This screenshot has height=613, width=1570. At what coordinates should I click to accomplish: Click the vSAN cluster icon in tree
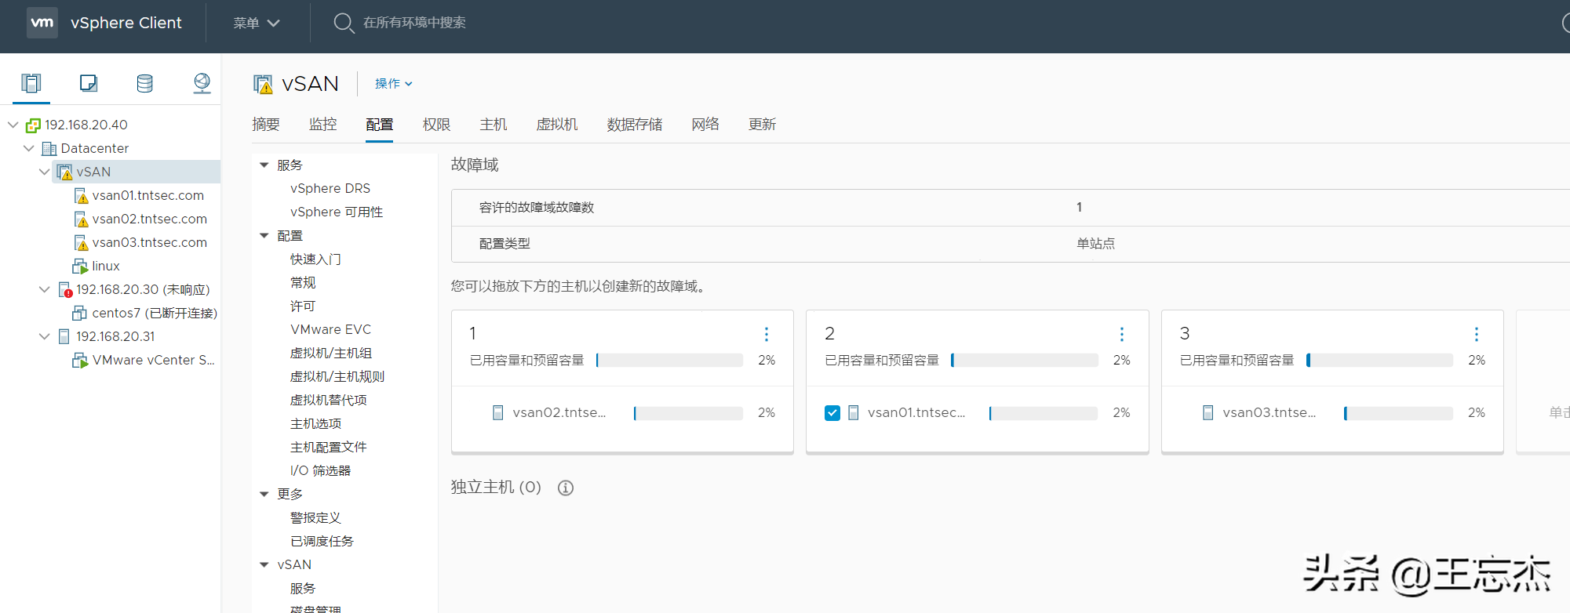pos(64,172)
